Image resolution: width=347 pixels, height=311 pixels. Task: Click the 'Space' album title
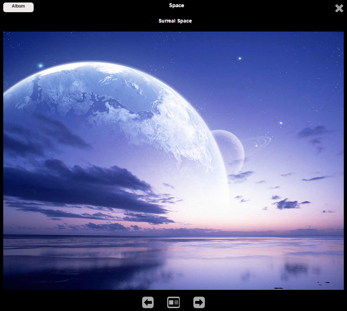[x=176, y=5]
